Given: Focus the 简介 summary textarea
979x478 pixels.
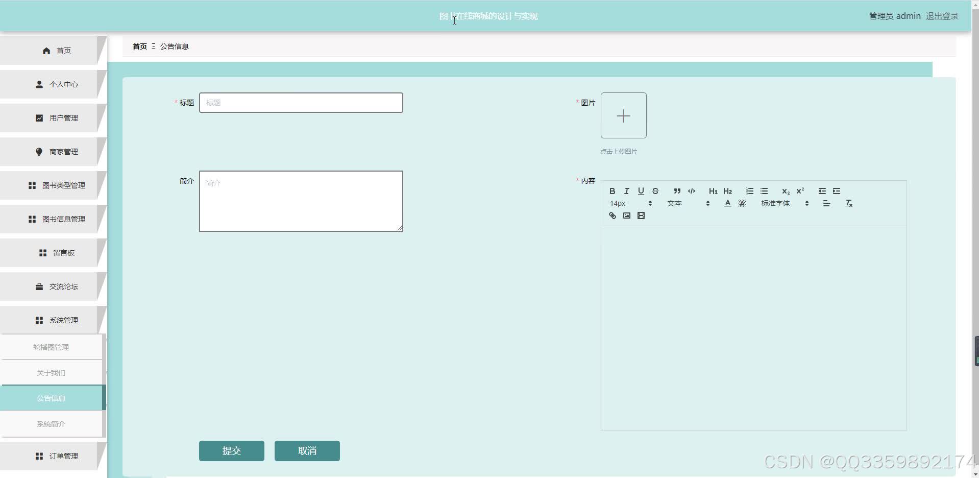Looking at the screenshot, I should pos(301,201).
